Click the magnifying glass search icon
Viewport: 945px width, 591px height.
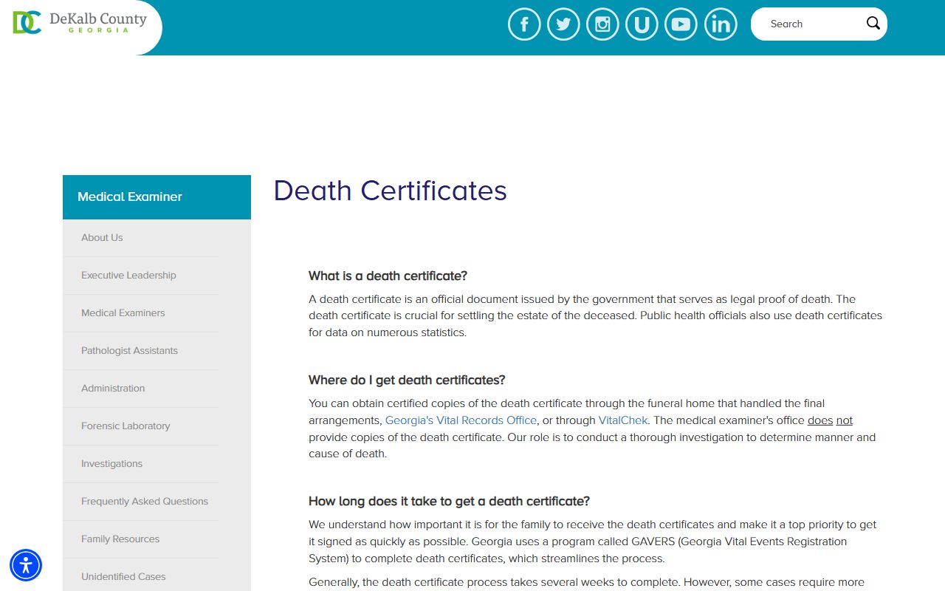click(873, 24)
